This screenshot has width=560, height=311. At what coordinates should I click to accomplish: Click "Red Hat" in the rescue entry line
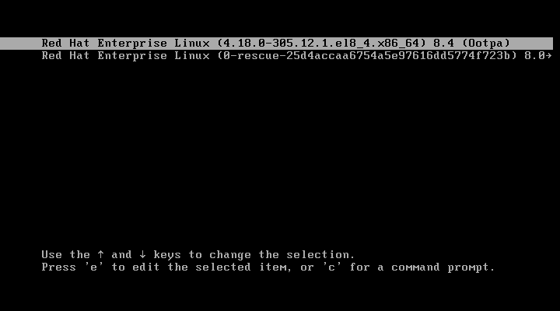pos(65,56)
